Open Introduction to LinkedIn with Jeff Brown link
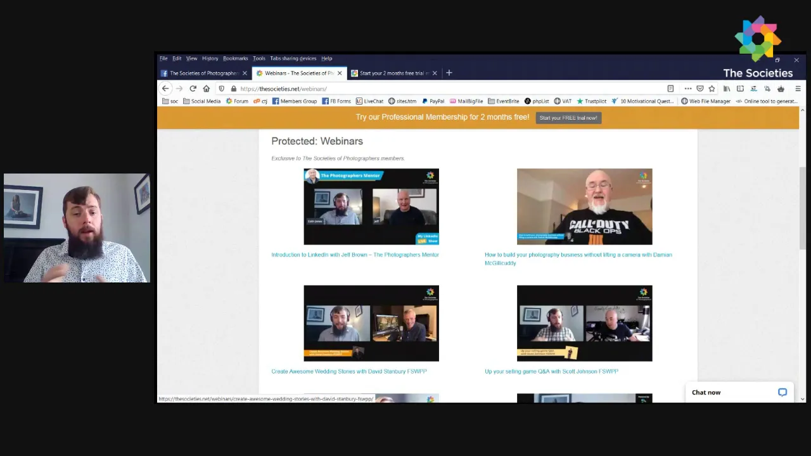811x456 pixels. click(x=355, y=255)
